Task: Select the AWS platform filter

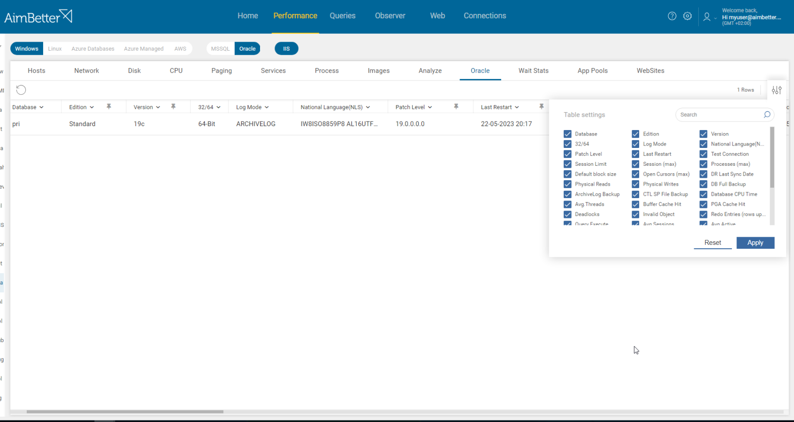Action: pos(180,49)
